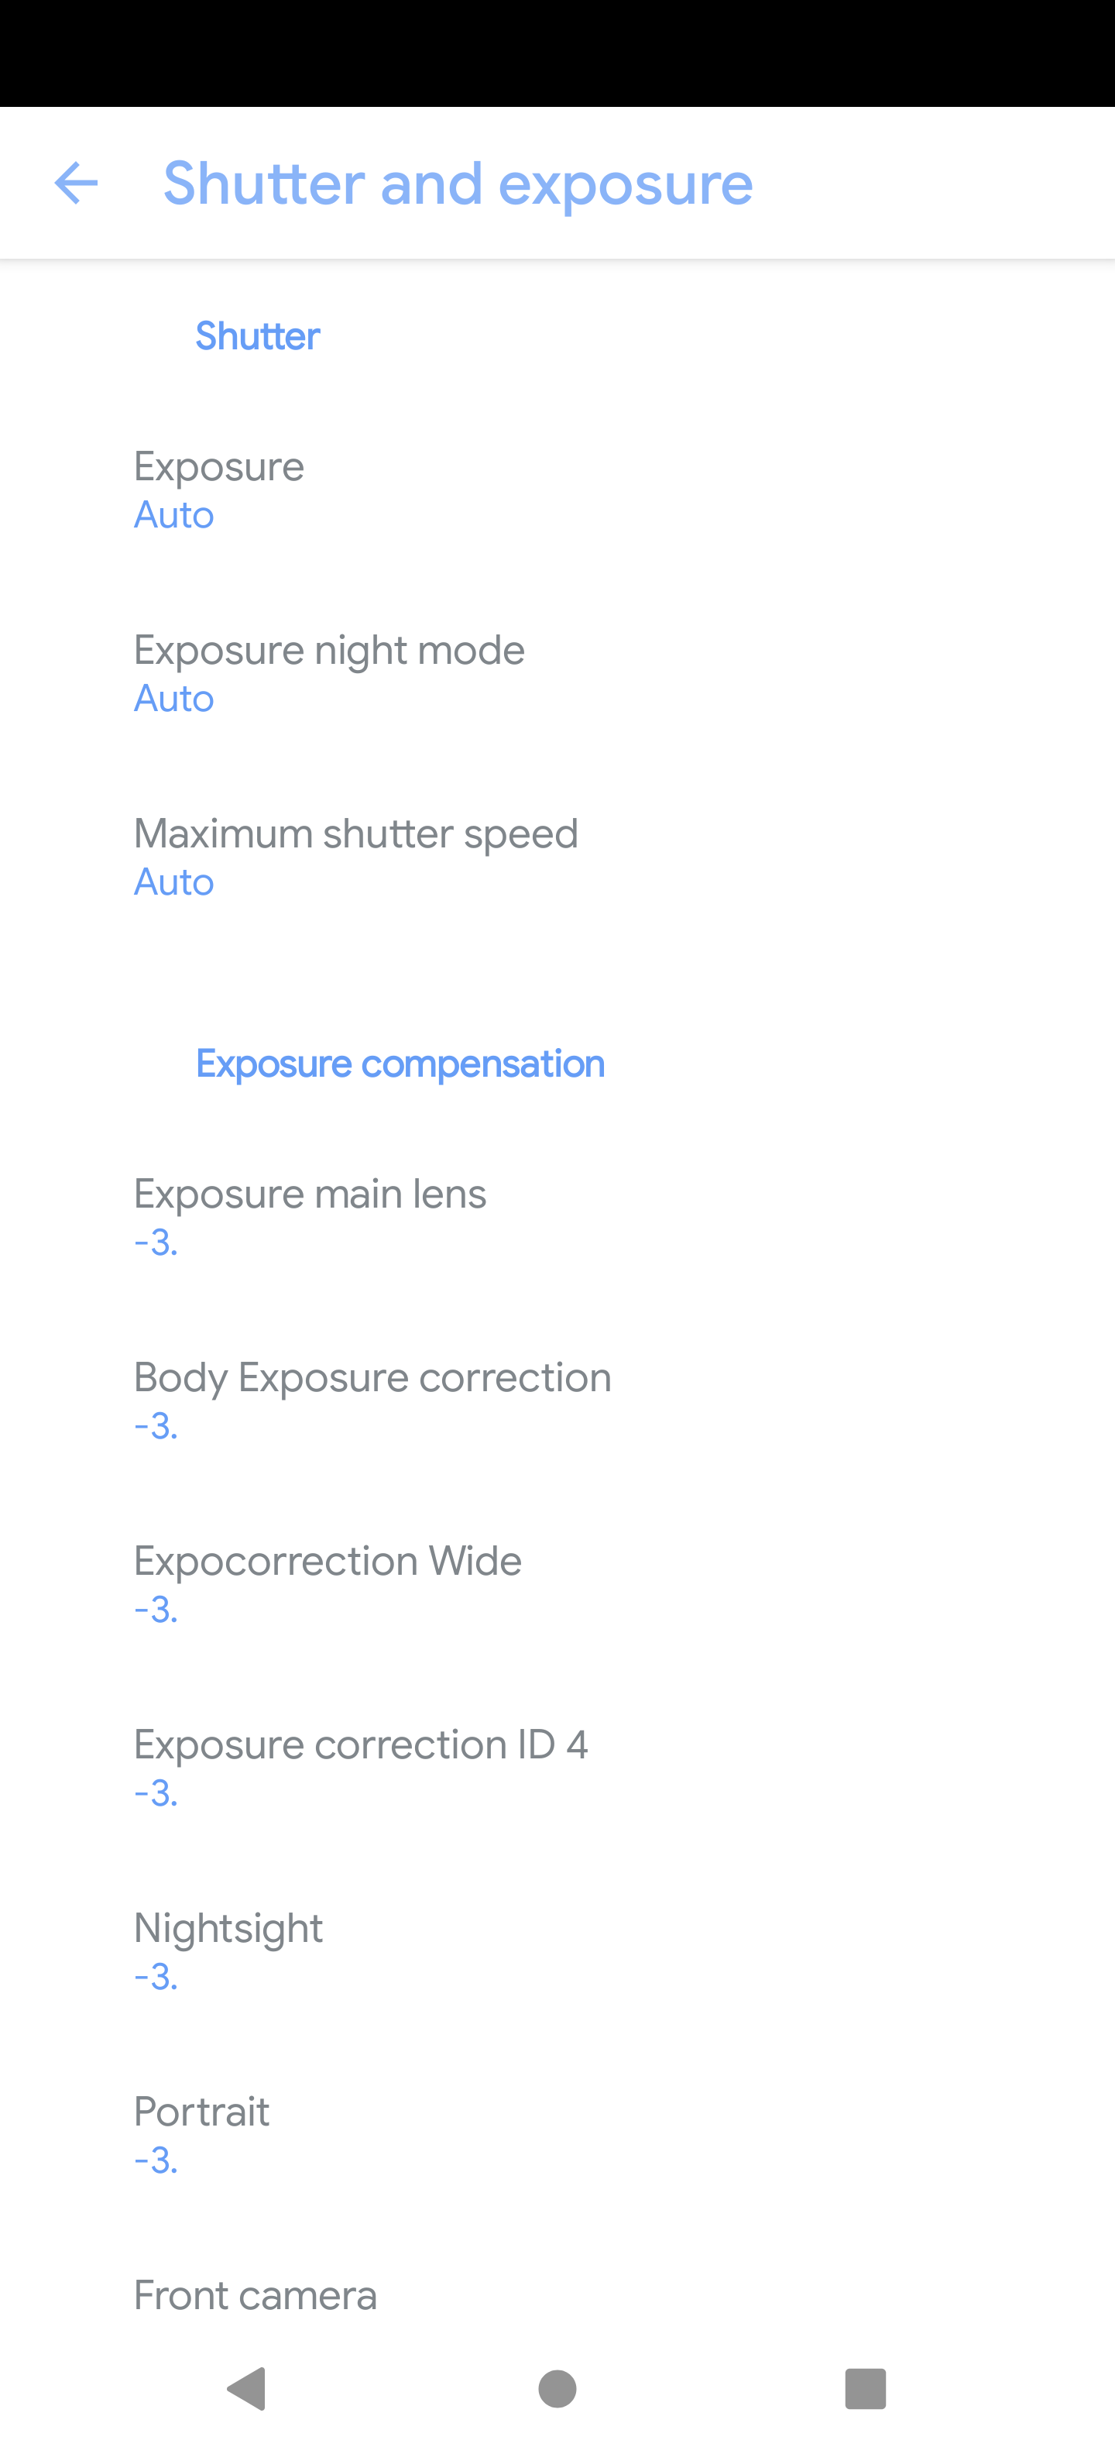Select Expocorrection Wide option

coord(557,1585)
